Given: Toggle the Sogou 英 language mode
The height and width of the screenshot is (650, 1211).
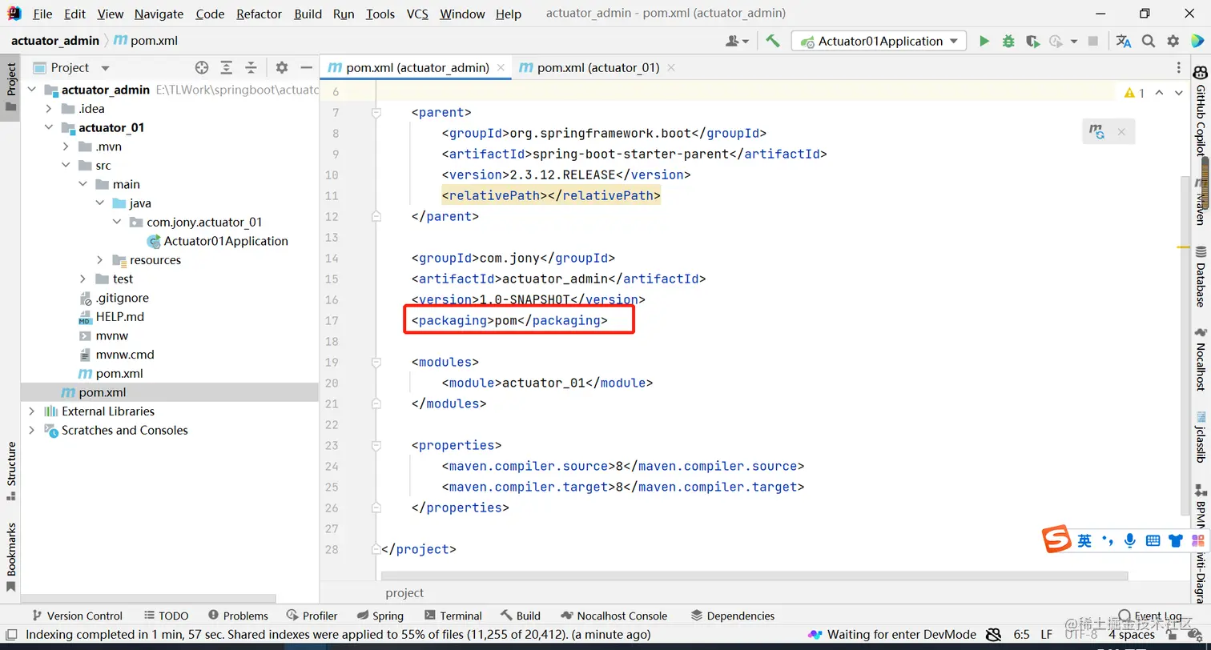Looking at the screenshot, I should coord(1084,541).
